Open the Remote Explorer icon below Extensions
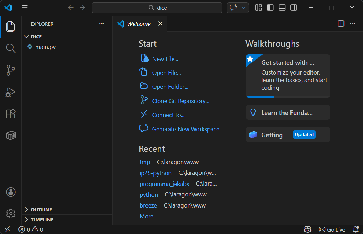Viewport: 363px width, 234px height. [10, 135]
